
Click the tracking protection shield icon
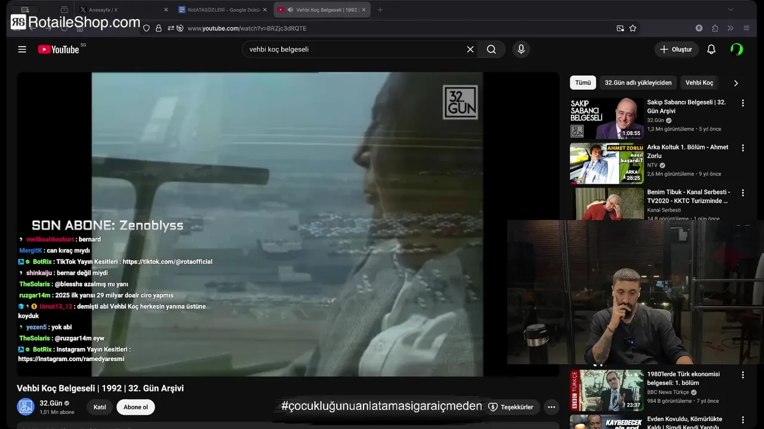click(x=146, y=28)
